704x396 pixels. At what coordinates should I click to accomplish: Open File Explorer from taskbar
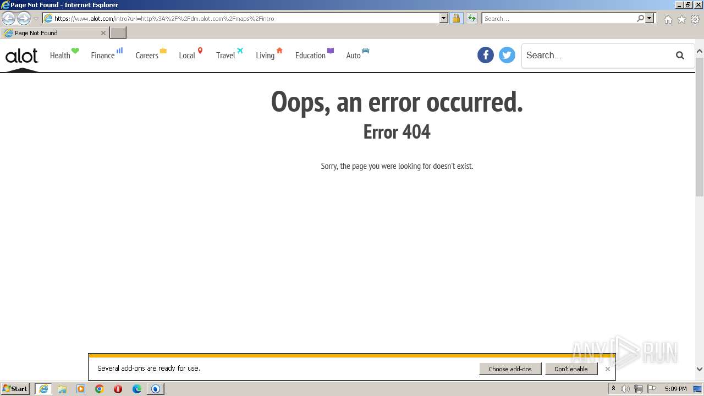[x=62, y=389]
